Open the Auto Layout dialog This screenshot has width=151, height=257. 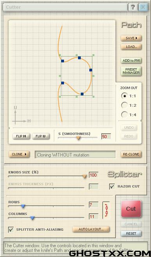(x=91, y=229)
